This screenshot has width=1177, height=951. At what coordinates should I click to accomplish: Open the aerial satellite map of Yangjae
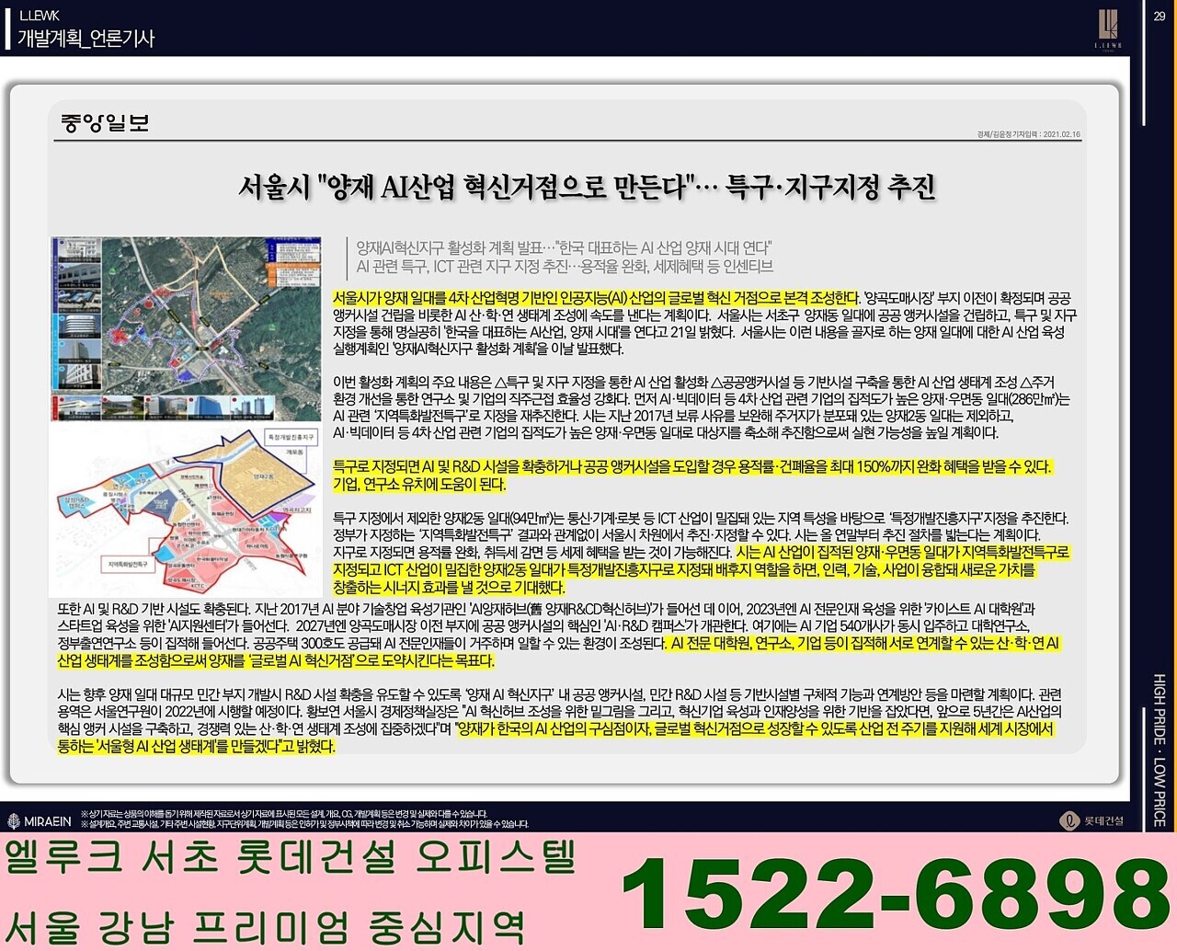click(186, 328)
